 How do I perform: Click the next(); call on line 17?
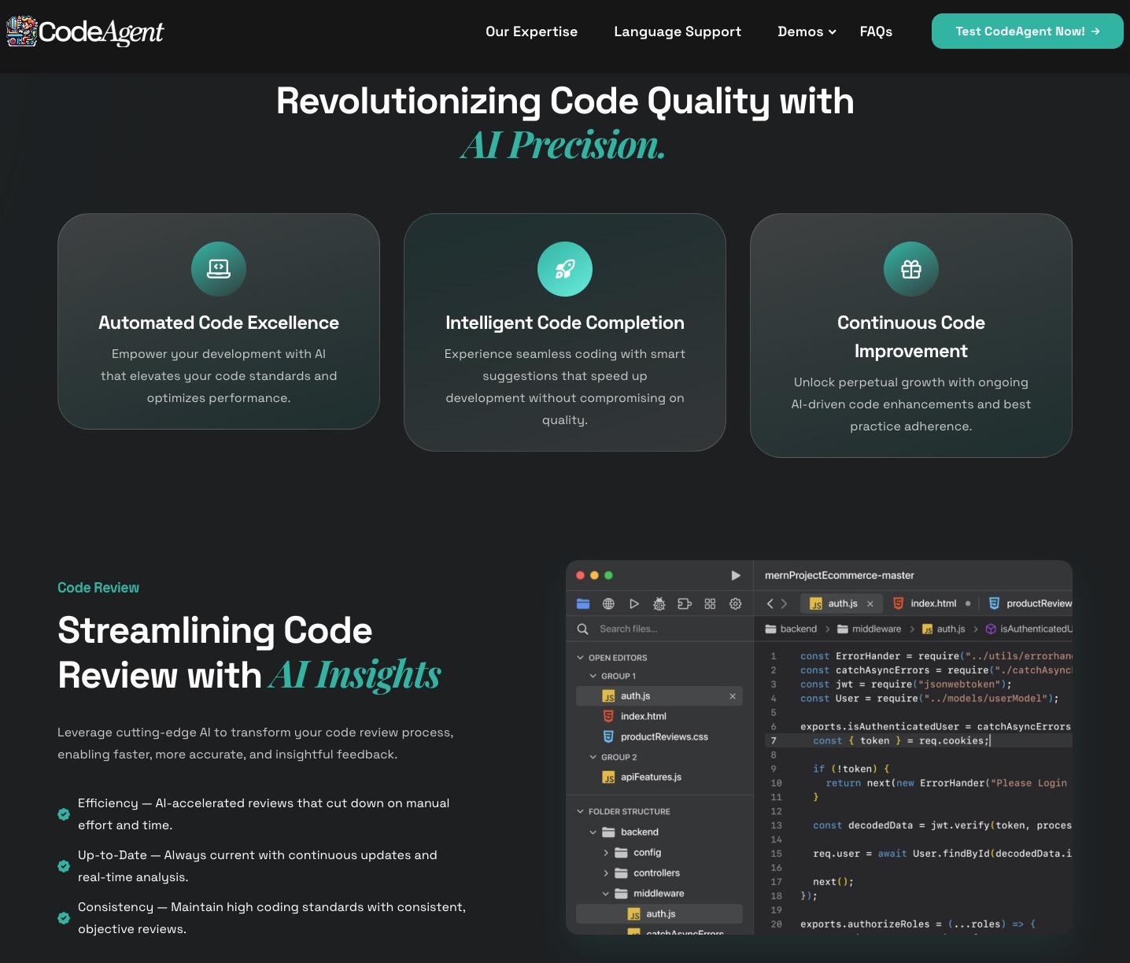click(x=833, y=882)
